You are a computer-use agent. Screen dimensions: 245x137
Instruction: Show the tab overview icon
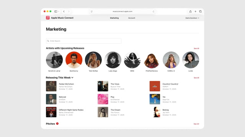(201, 11)
